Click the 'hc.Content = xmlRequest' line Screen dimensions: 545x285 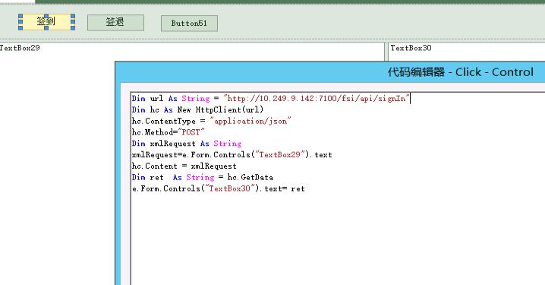tap(184, 166)
